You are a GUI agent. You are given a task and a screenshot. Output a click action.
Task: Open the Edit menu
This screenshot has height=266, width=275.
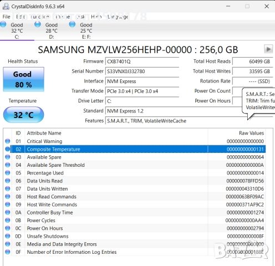click(x=21, y=17)
